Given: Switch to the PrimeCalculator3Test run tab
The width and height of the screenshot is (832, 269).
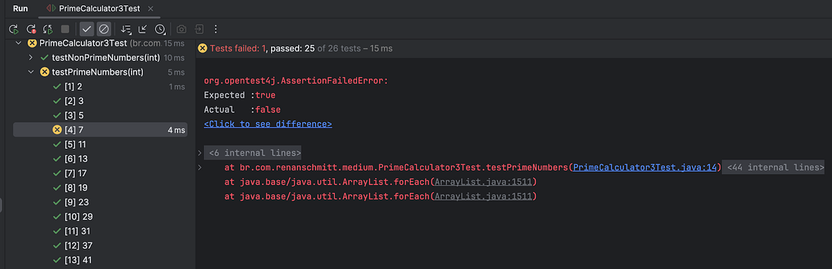Looking at the screenshot, I should [96, 8].
